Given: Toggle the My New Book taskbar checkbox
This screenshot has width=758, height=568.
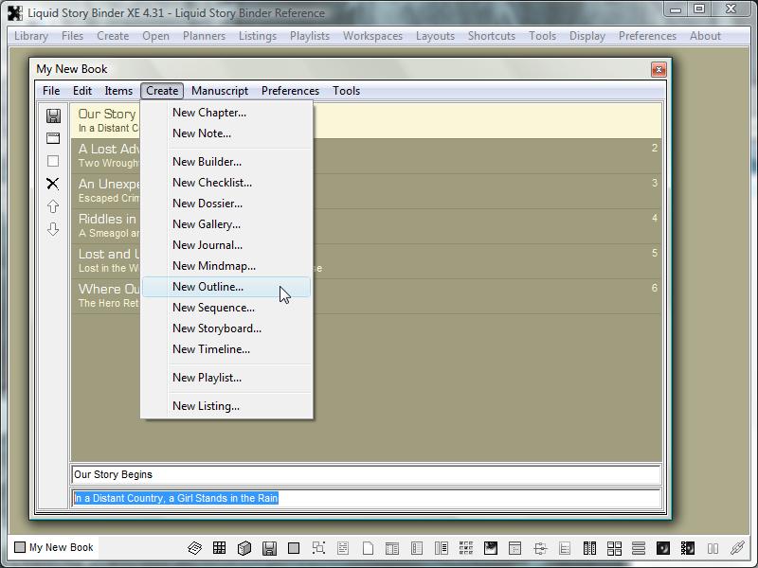Looking at the screenshot, I should coord(20,547).
